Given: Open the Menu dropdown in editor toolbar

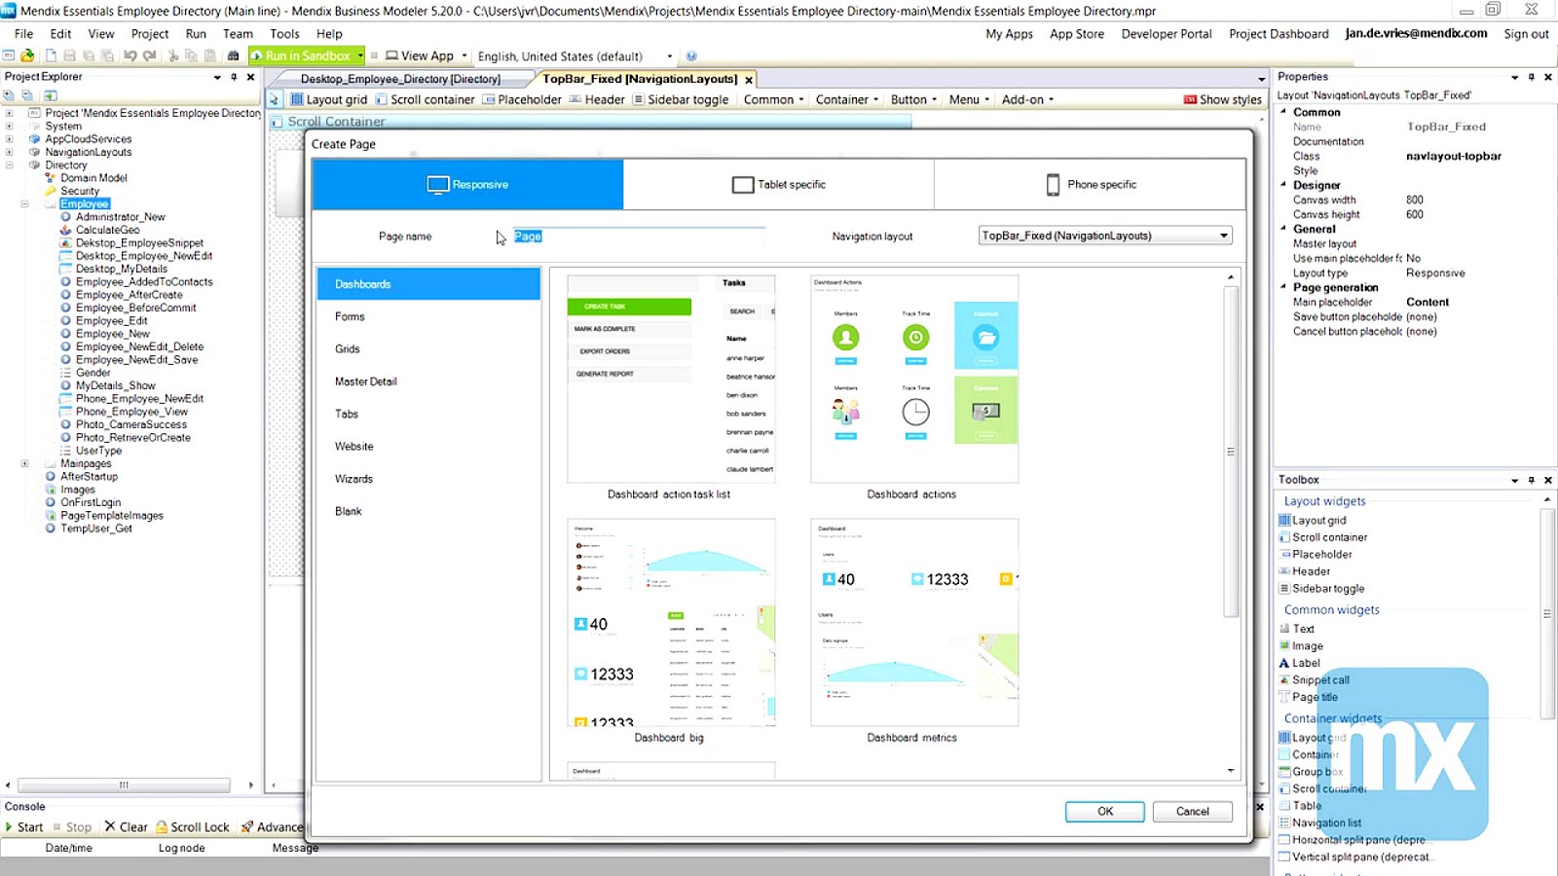Looking at the screenshot, I should click(x=969, y=99).
